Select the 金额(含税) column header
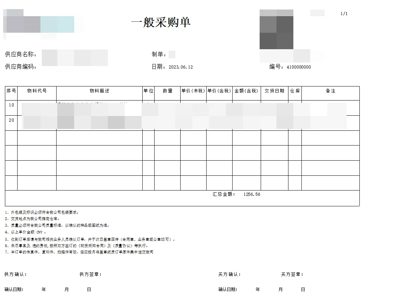This screenshot has height=303, width=397. (x=246, y=91)
